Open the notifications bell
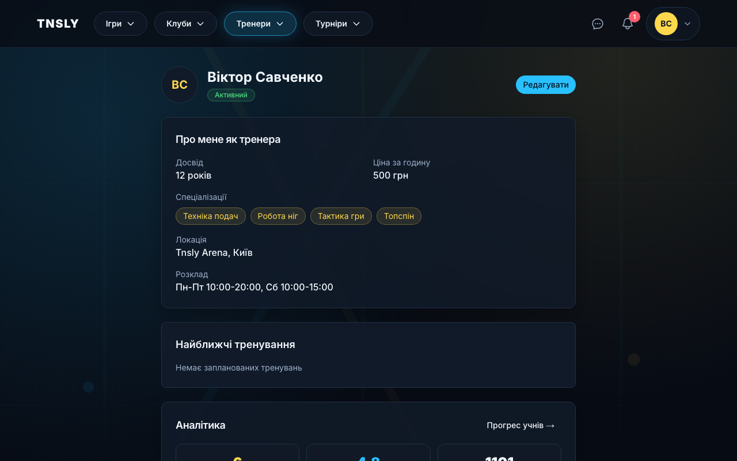 click(x=627, y=24)
